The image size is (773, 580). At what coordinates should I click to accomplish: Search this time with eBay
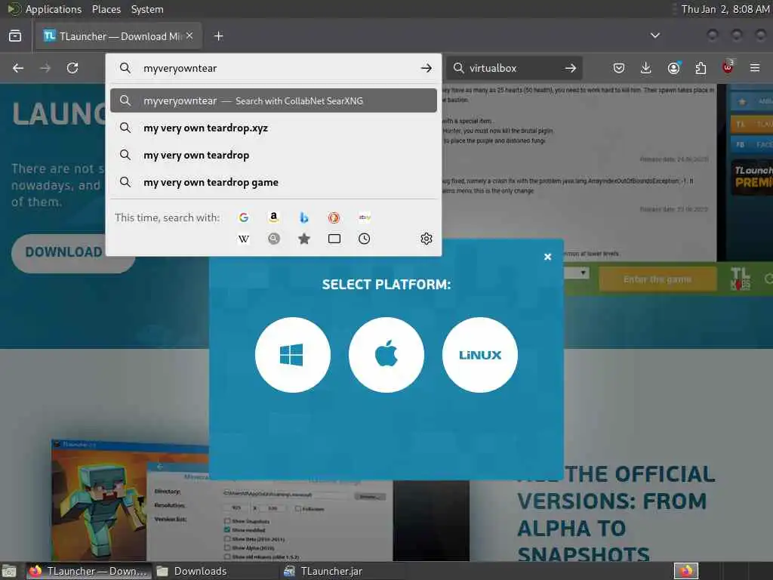coord(365,217)
